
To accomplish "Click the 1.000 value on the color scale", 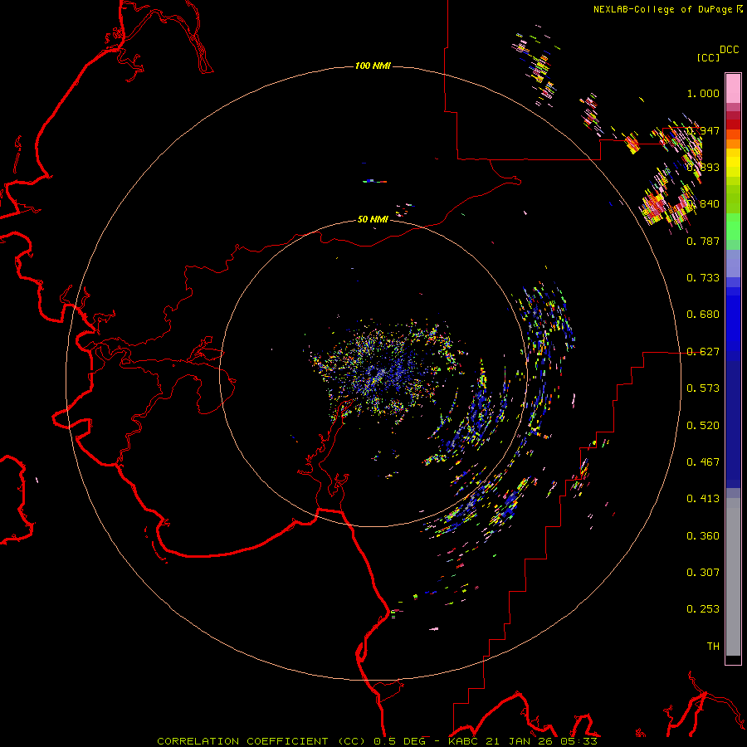I will 703,93.
